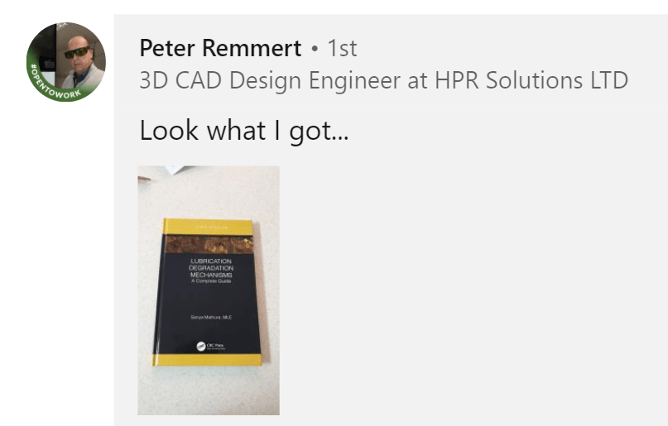The width and height of the screenshot is (668, 426).
Task: Click the yellow top band of book
Action: click(x=208, y=227)
